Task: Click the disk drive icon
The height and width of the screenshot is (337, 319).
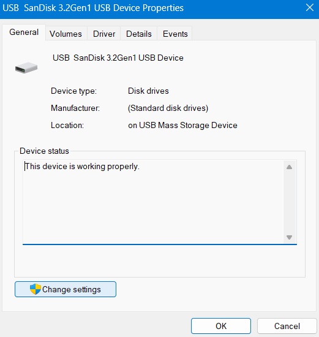Action: [x=26, y=67]
